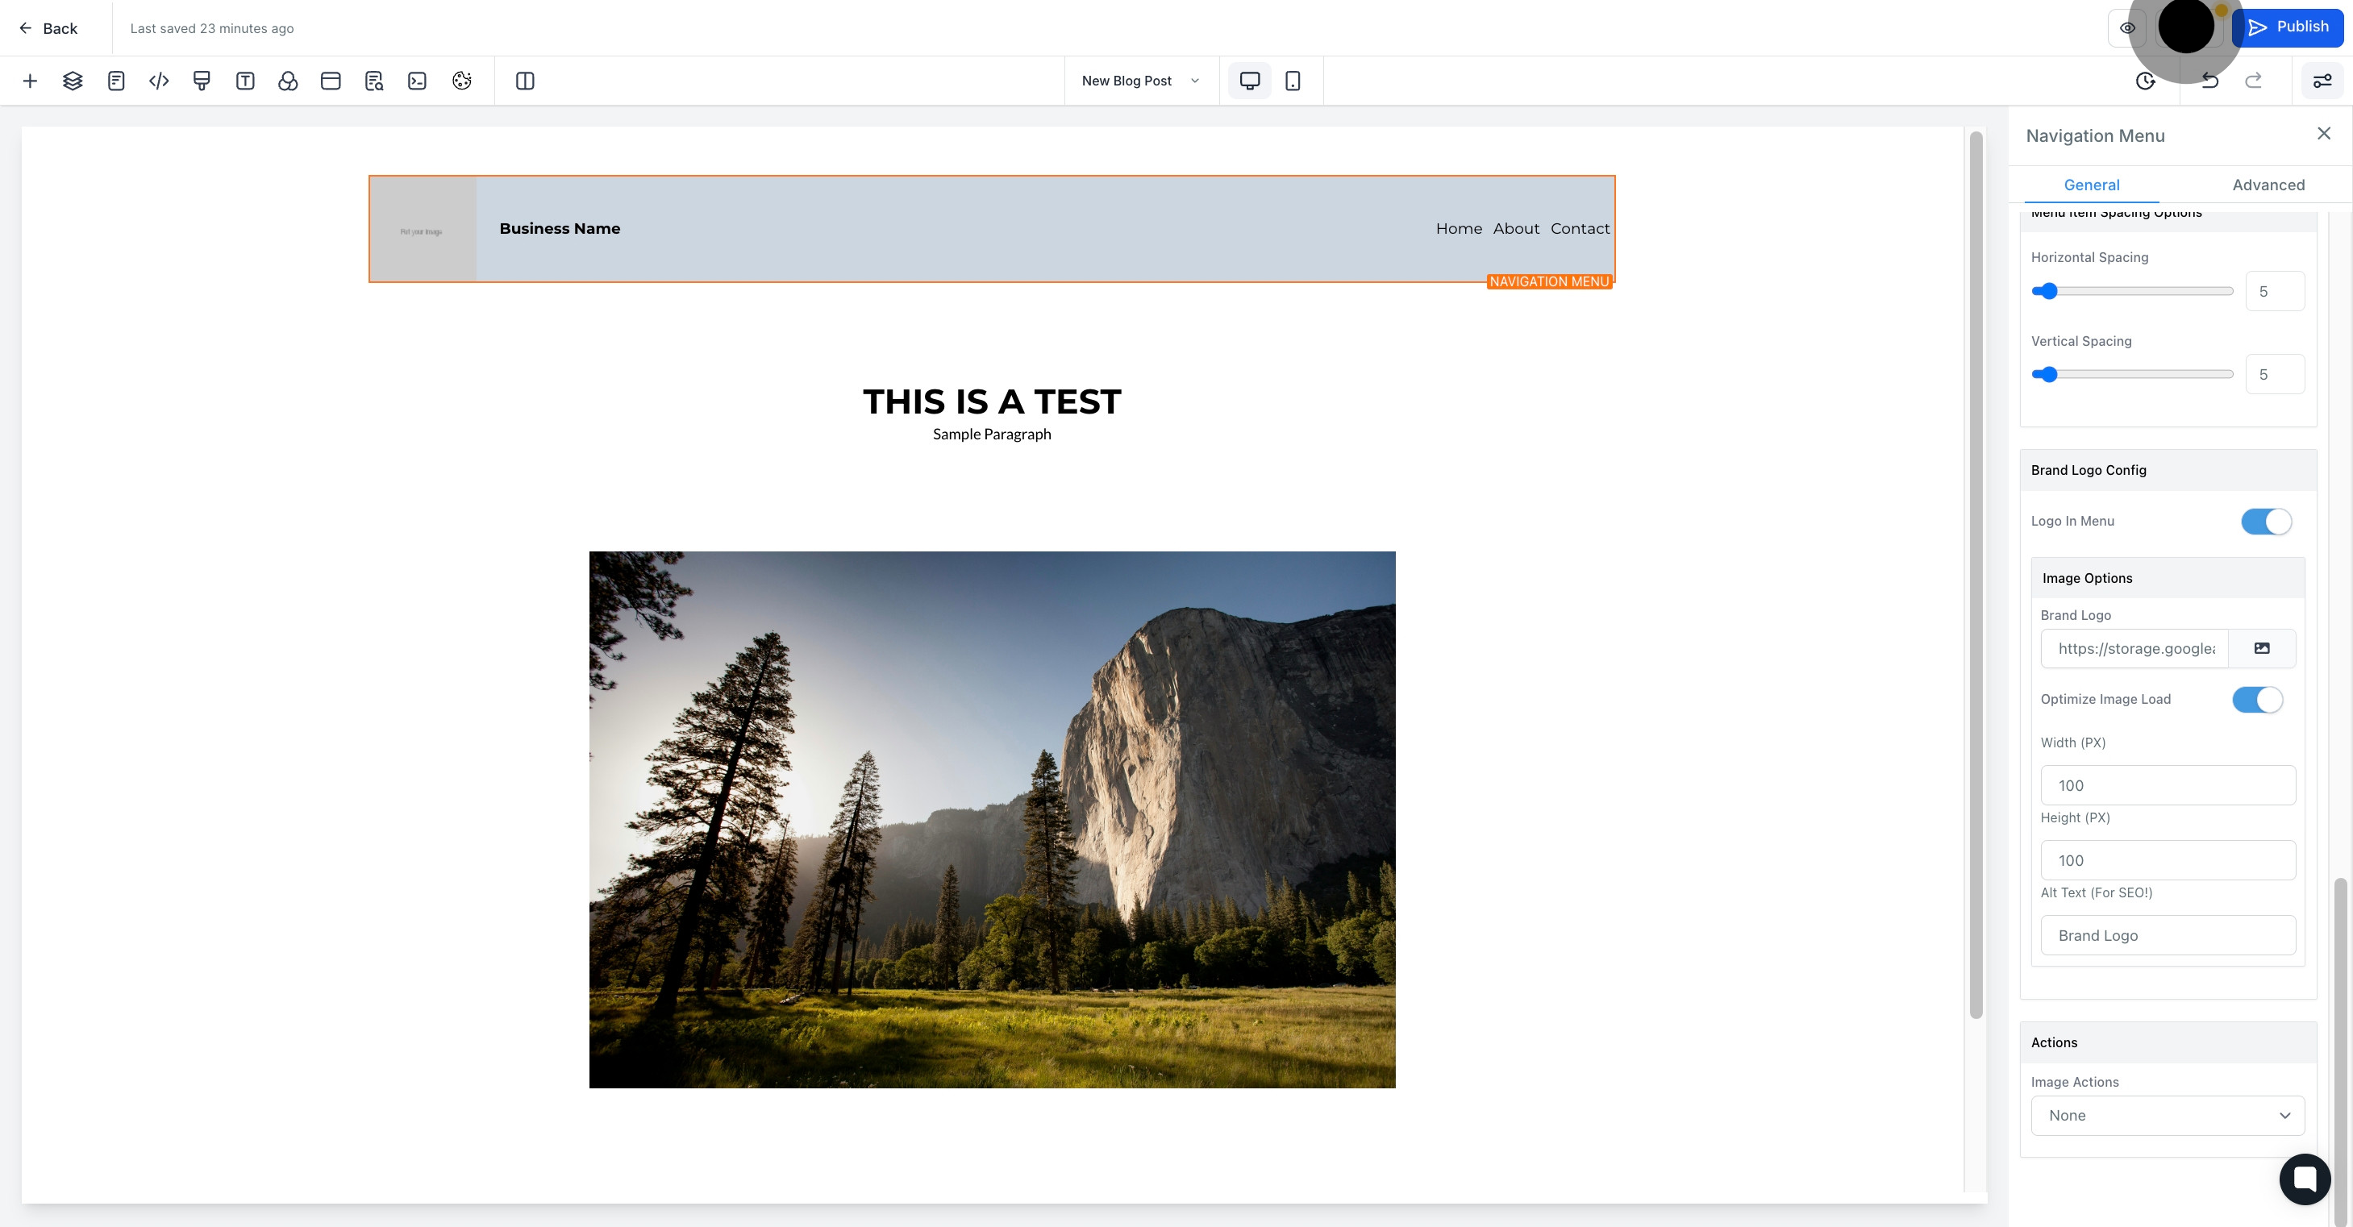Screen dimensions: 2353x1227
Task: Publish the page
Action: [2287, 27]
